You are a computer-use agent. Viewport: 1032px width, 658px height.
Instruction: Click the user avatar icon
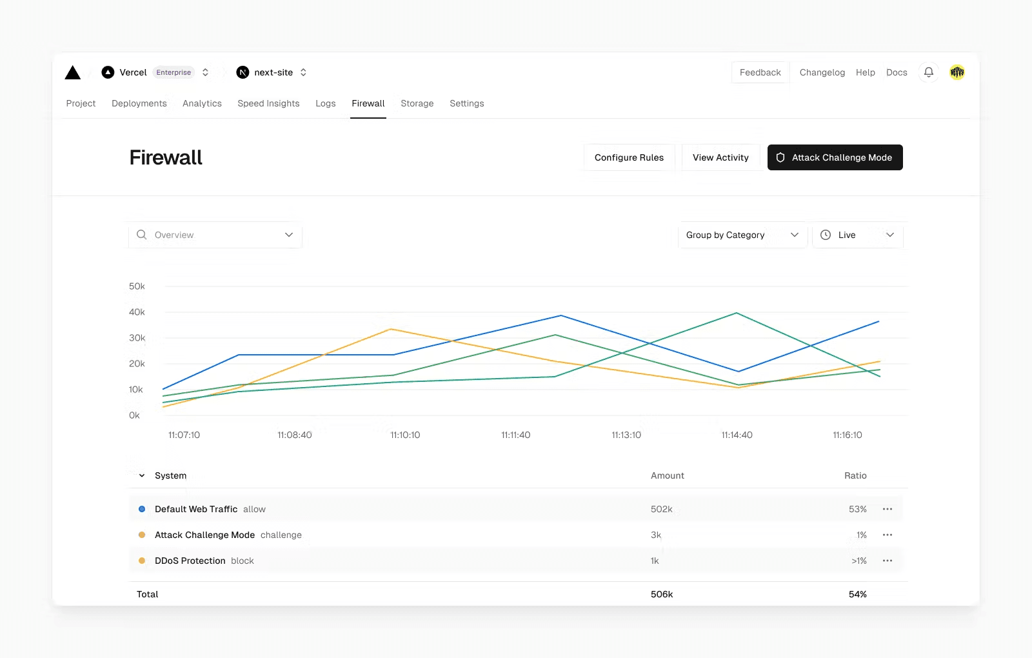pos(957,72)
